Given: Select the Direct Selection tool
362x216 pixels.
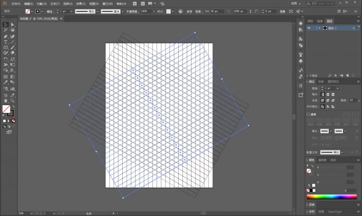Looking at the screenshot, I should [12, 25].
